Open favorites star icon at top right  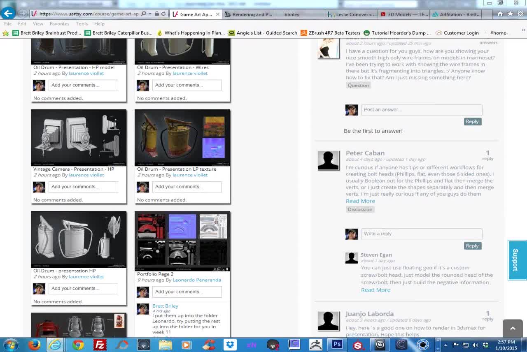point(510,14)
